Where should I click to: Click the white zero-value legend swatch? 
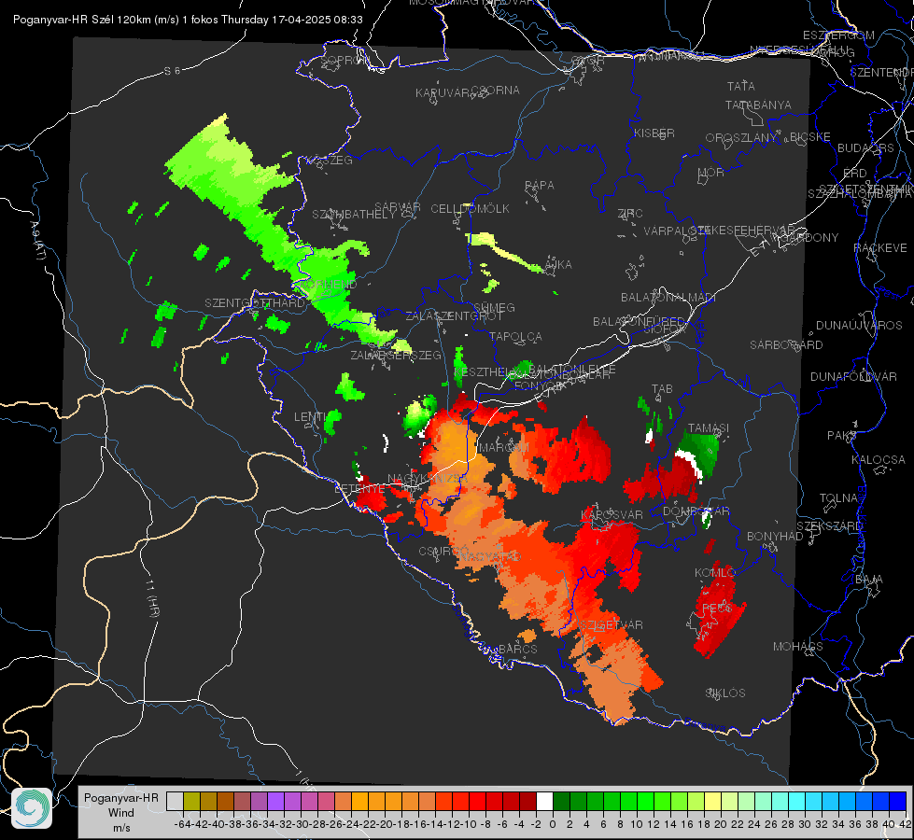(544, 802)
